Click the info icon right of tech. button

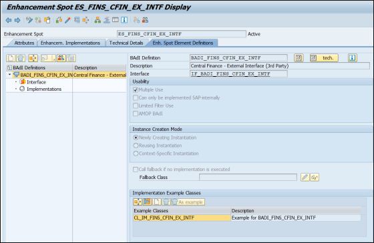[353, 57]
